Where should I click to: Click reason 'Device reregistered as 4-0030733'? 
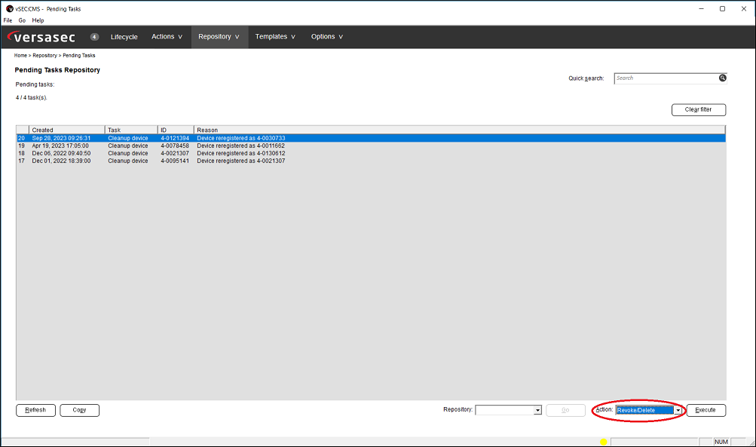241,138
